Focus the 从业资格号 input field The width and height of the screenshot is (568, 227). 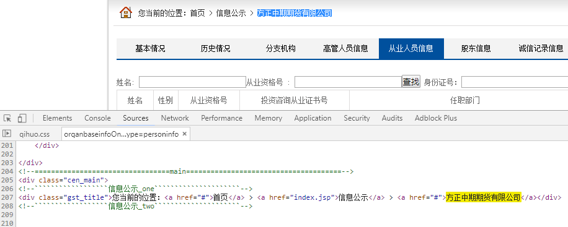(348, 82)
